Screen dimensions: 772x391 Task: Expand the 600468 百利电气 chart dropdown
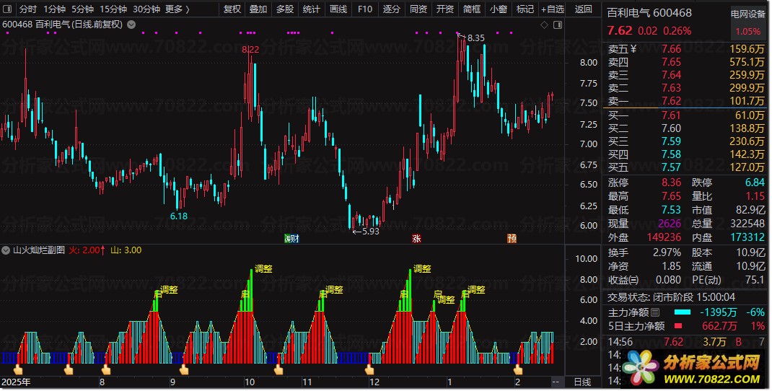tap(131, 24)
